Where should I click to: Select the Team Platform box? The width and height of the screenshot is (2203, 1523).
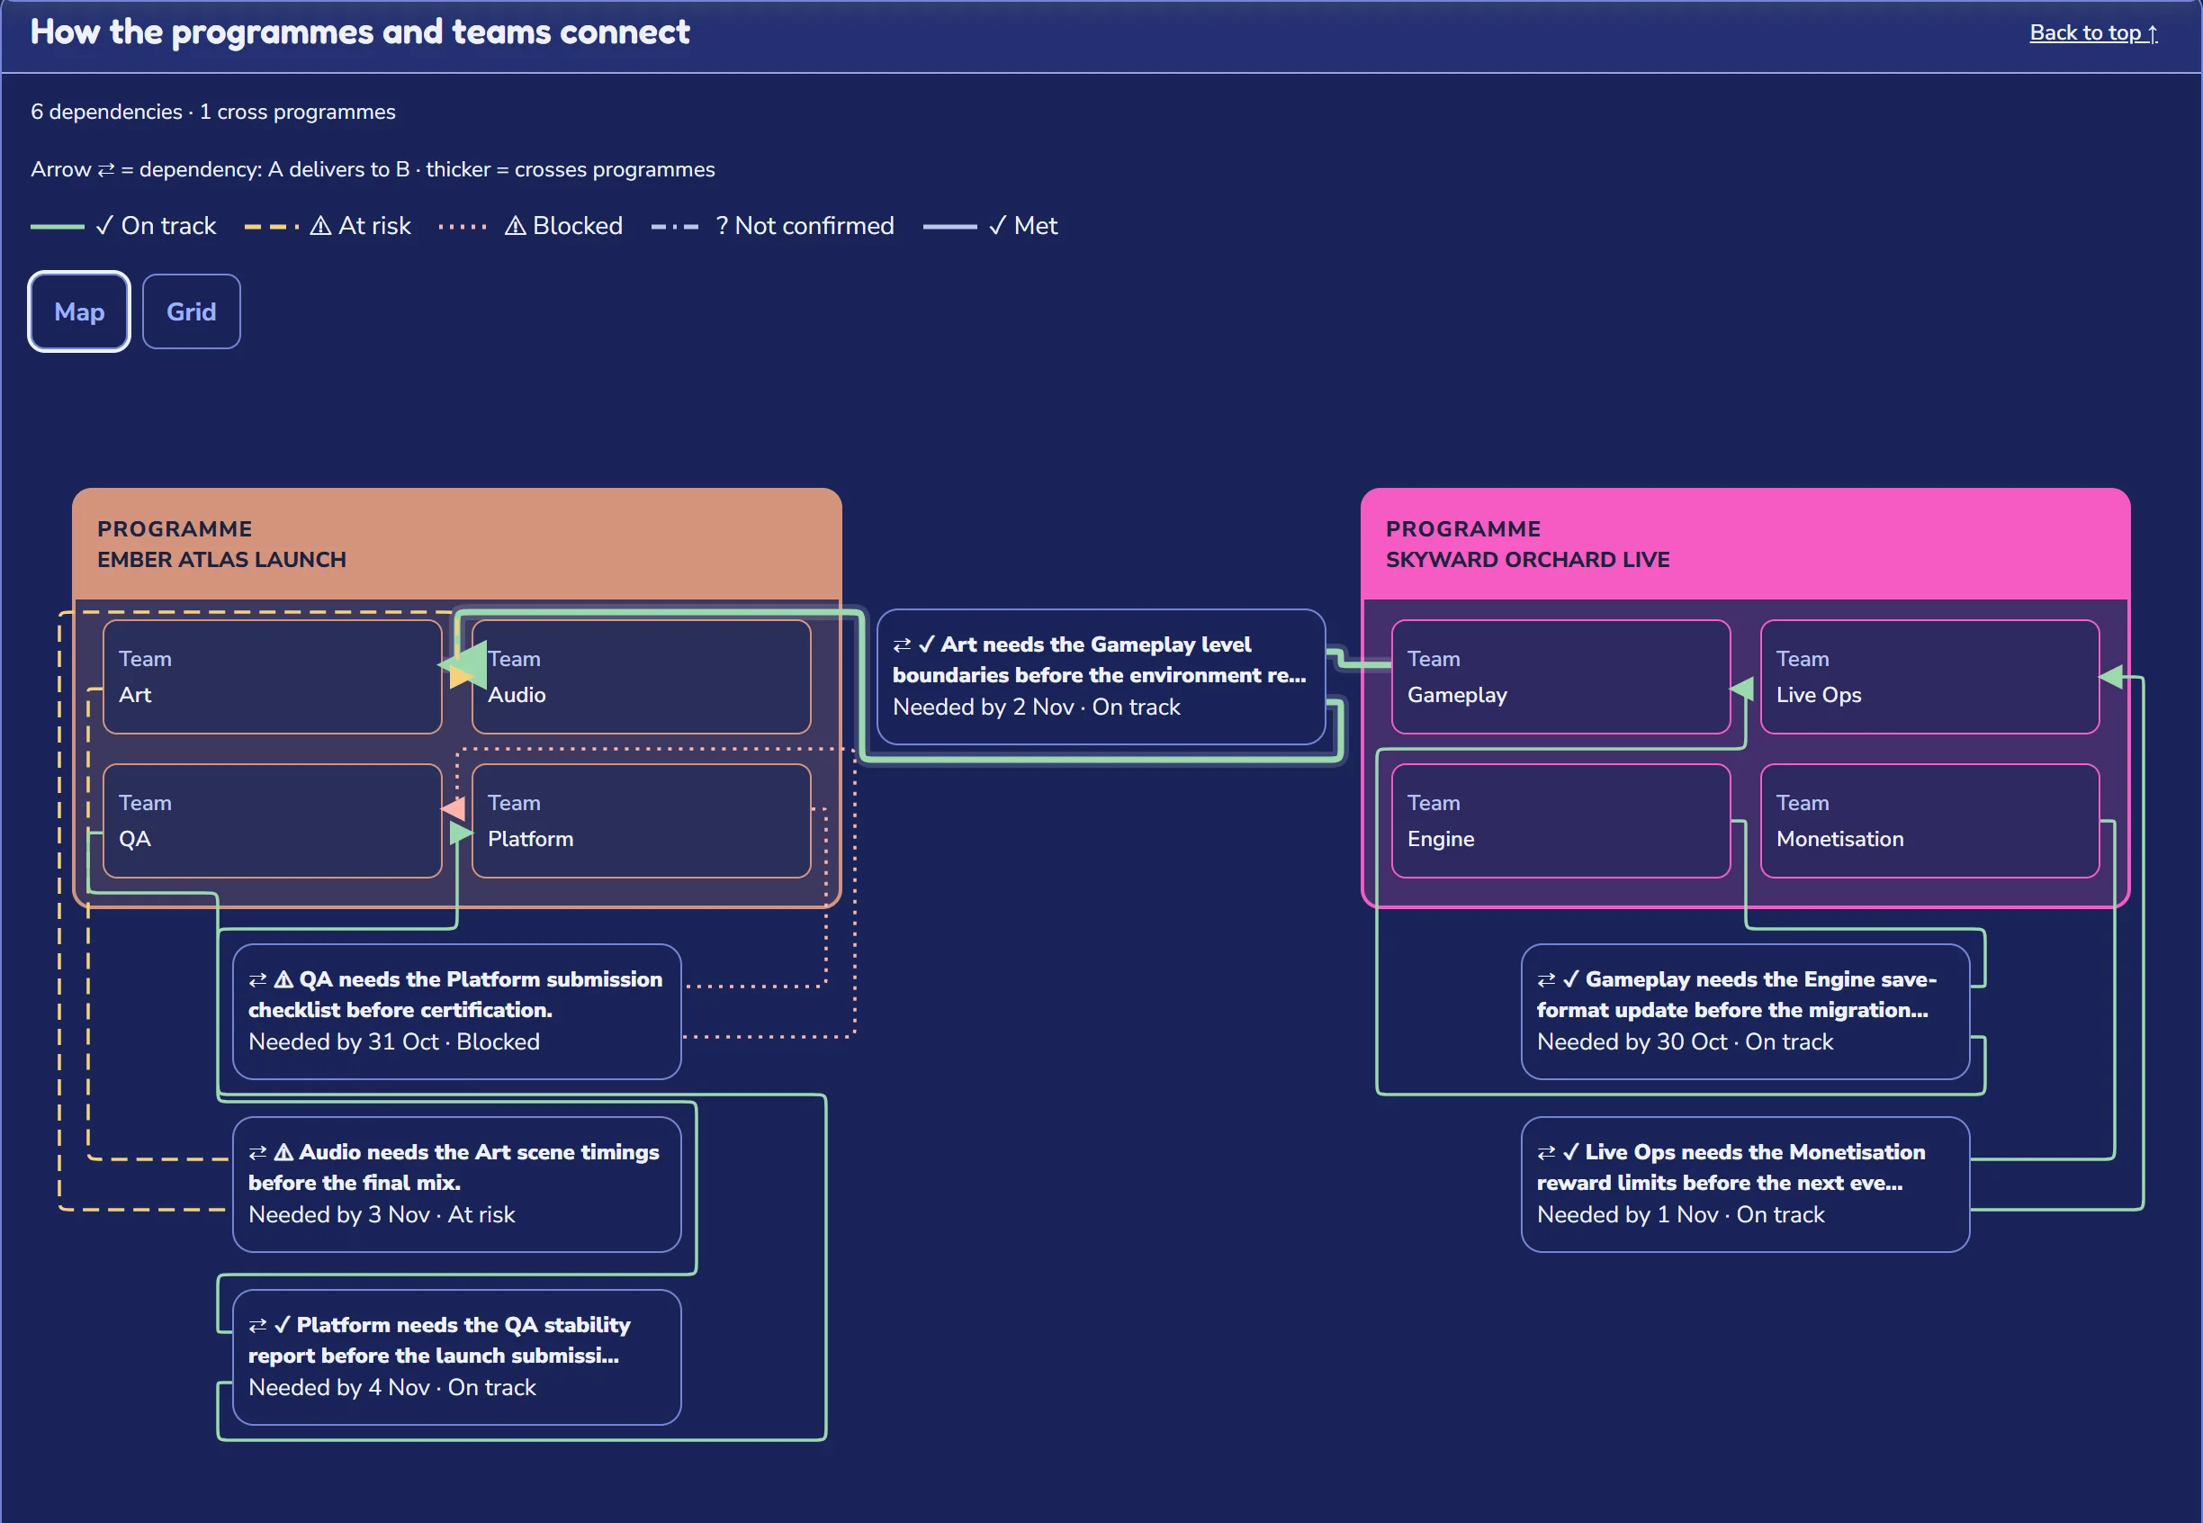(x=641, y=821)
